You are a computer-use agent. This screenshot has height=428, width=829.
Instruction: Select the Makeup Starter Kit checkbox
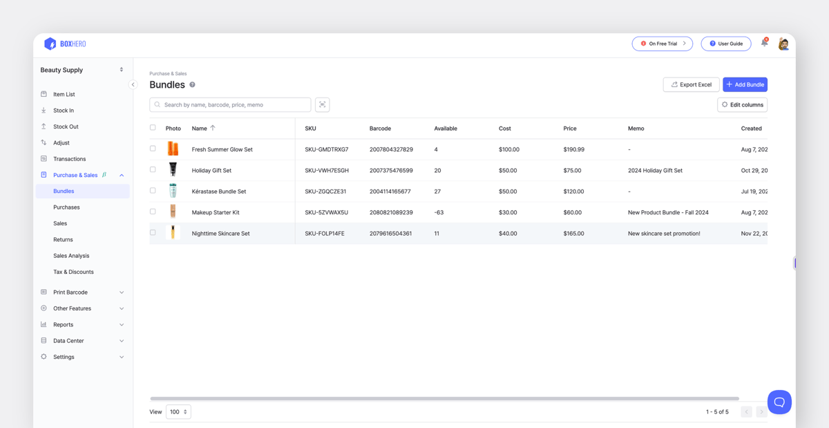(153, 212)
